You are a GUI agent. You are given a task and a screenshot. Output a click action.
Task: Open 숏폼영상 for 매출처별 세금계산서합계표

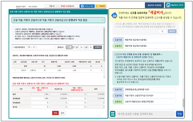117,45
